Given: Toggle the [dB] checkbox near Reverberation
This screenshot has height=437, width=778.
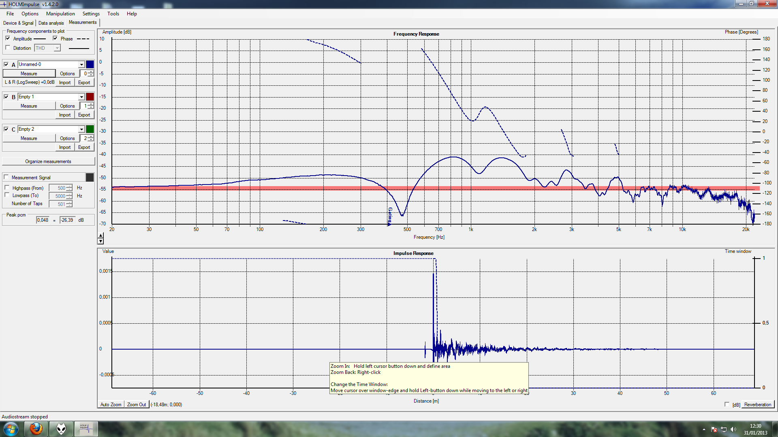Looking at the screenshot, I should [x=727, y=404].
